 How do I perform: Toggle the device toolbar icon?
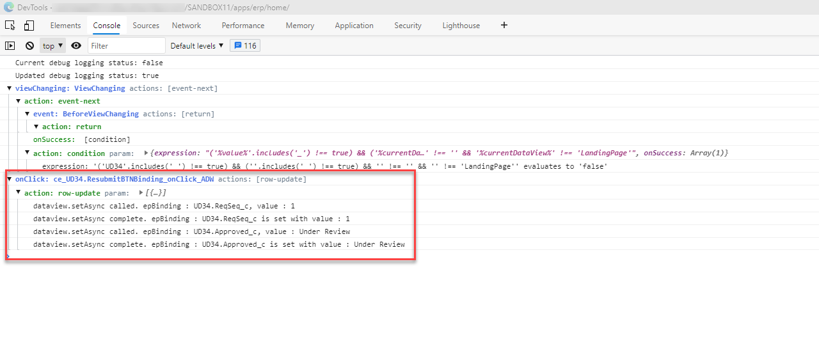29,26
